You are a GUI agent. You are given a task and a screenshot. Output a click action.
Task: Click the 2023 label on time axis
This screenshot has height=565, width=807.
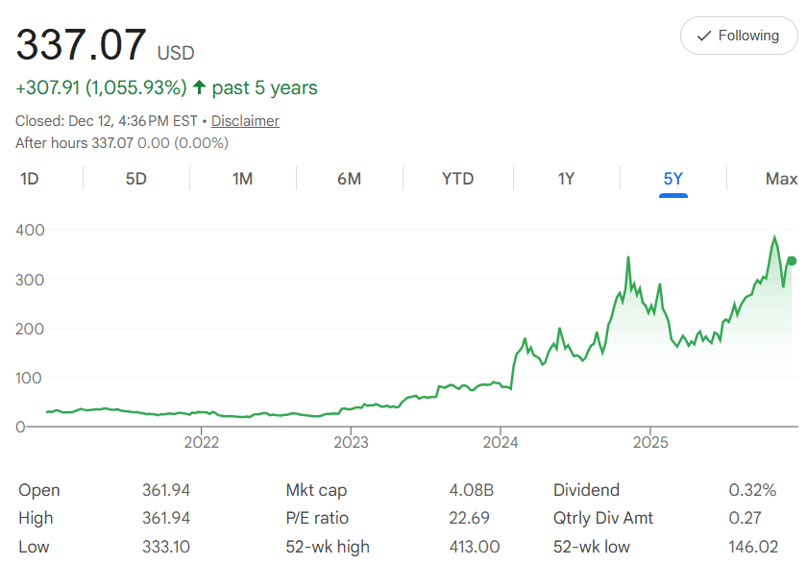pos(351,443)
